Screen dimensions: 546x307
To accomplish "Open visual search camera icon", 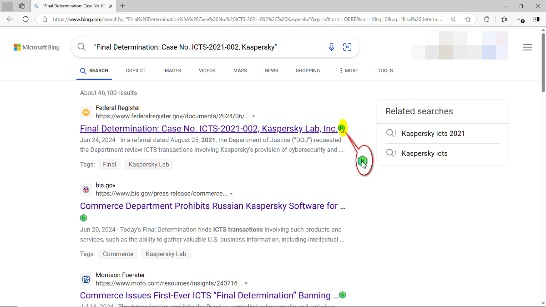I will (x=347, y=47).
